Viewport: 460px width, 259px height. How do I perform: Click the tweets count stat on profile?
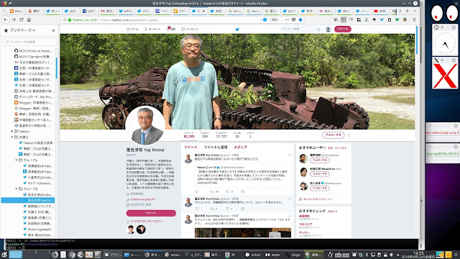pyautogui.click(x=188, y=135)
